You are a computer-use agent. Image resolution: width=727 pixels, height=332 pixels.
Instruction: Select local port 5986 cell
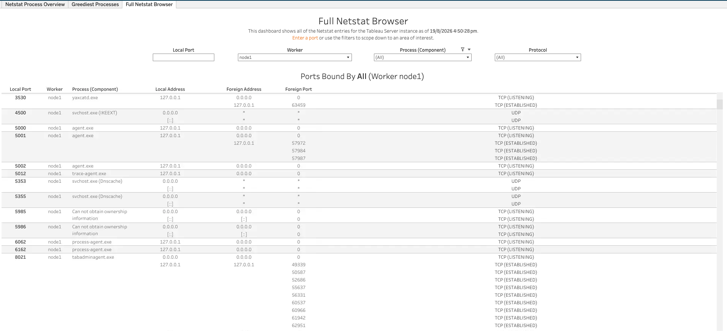(21, 227)
